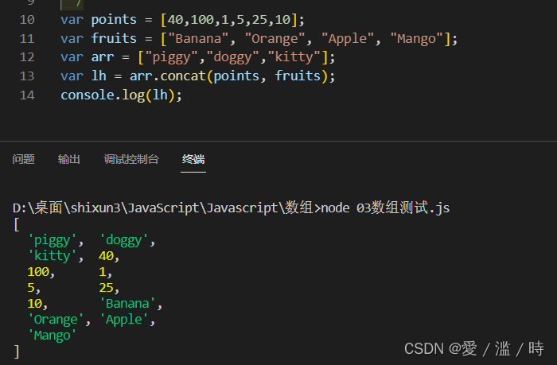Click the 'lh' variable on line 13
Viewport: 557px width, 365px height.
point(99,76)
